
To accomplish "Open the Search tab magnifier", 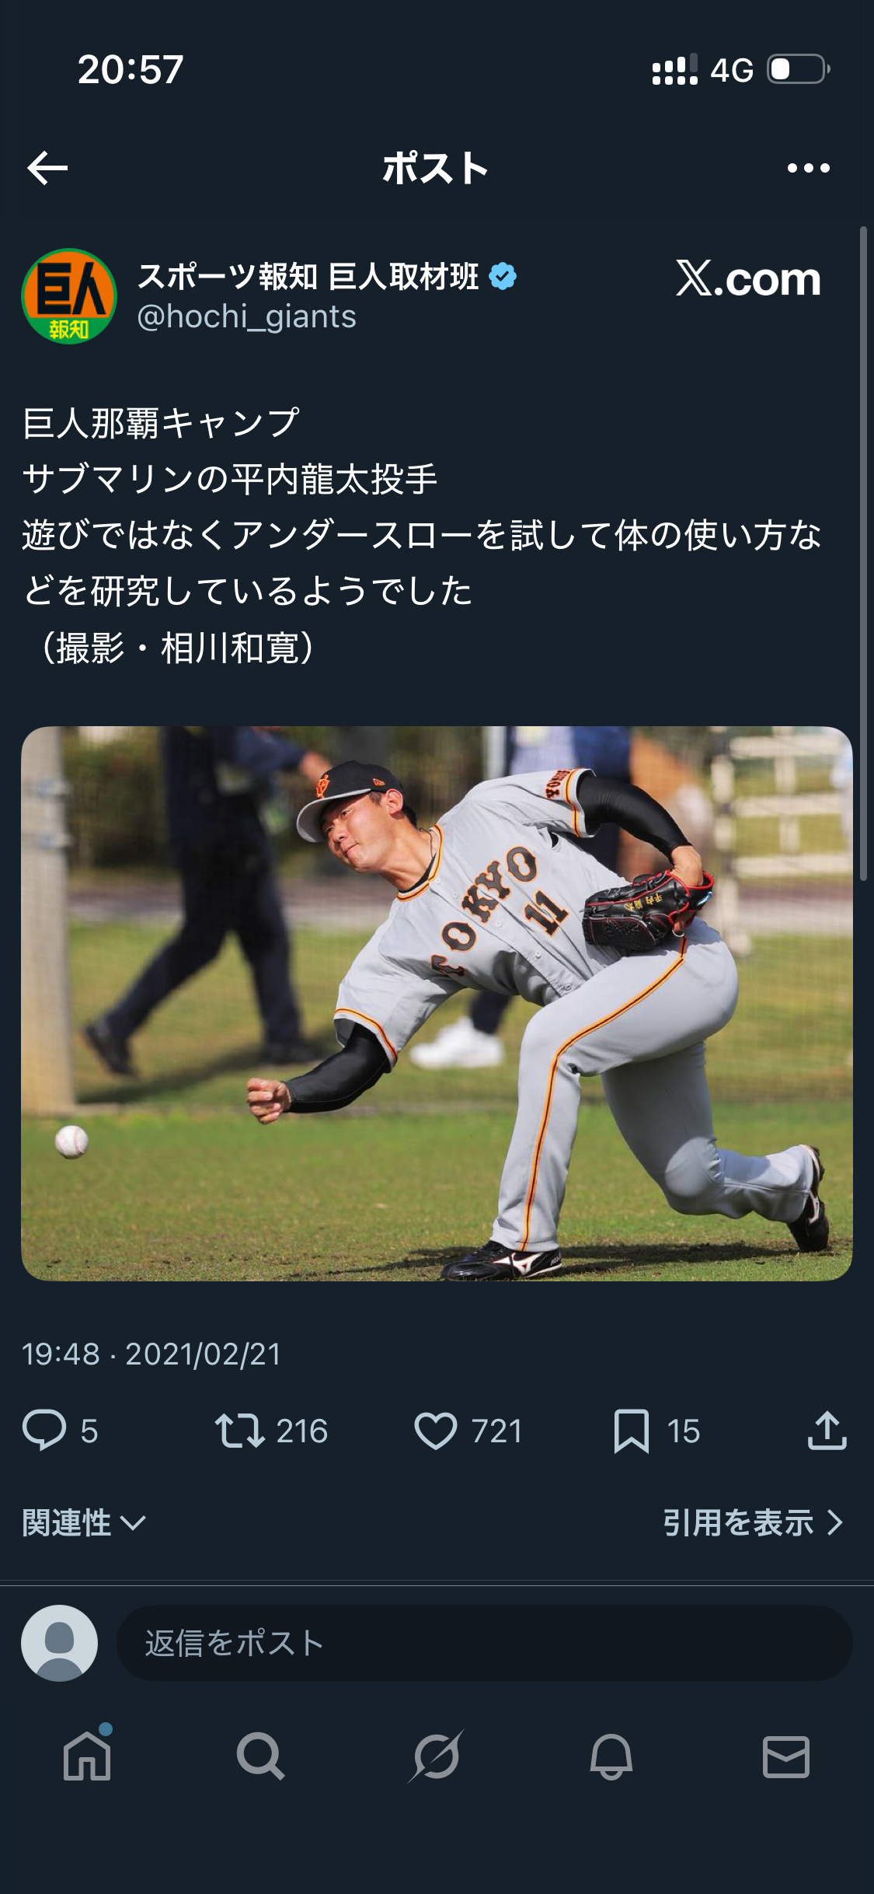I will [x=261, y=1756].
